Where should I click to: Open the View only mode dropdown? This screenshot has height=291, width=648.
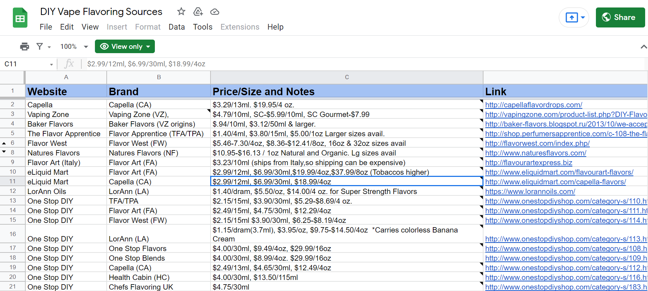125,46
